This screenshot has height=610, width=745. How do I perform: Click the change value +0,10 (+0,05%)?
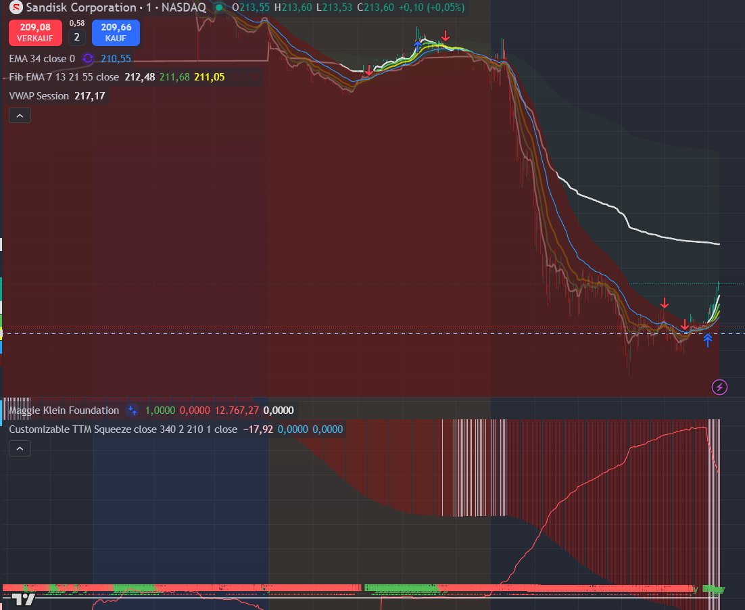click(x=431, y=7)
